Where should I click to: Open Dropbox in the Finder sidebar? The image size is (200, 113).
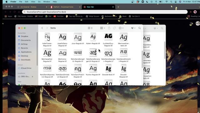23,36
